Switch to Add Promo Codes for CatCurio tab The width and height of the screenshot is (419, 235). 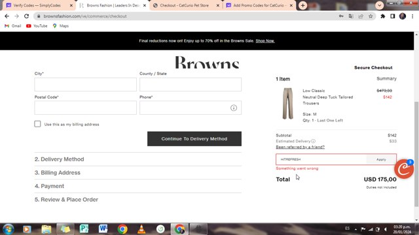pos(259,5)
